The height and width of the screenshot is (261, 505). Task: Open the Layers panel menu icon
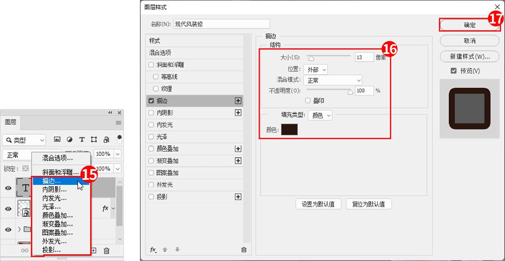[x=118, y=122]
